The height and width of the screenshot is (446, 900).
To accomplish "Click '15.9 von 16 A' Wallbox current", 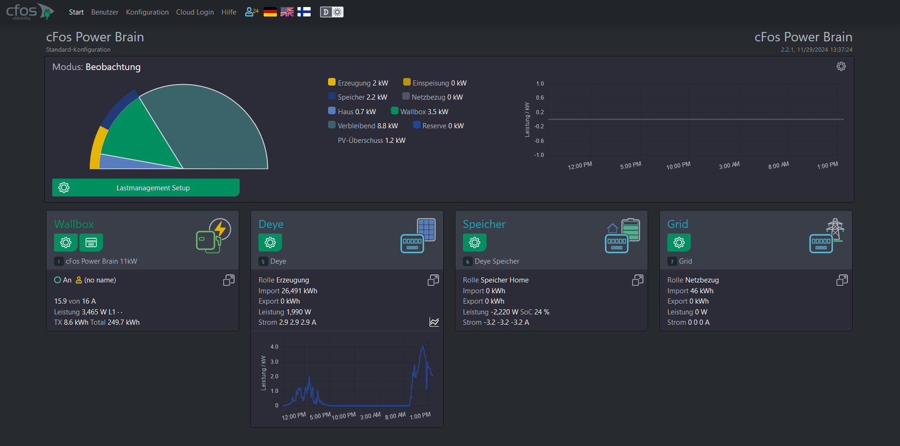I will coord(75,301).
